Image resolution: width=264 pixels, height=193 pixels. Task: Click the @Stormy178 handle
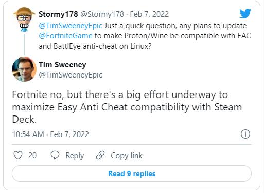click(102, 14)
